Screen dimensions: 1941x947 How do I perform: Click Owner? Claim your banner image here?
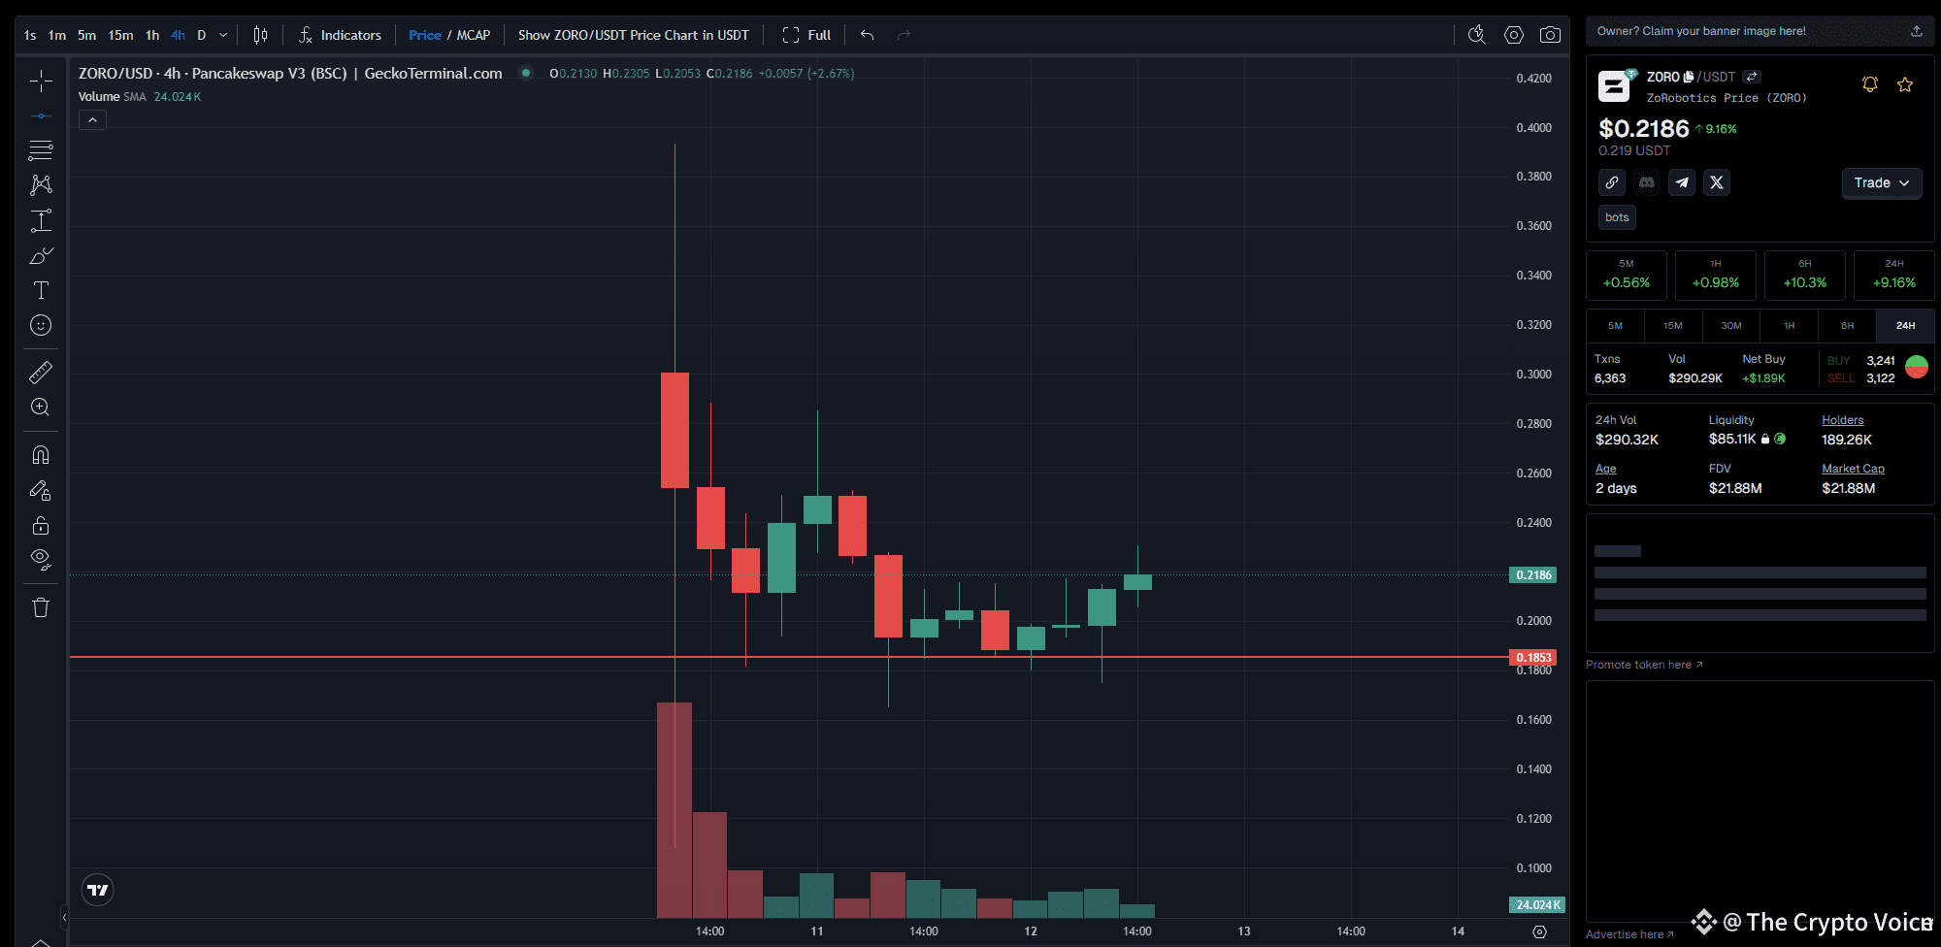[1701, 31]
